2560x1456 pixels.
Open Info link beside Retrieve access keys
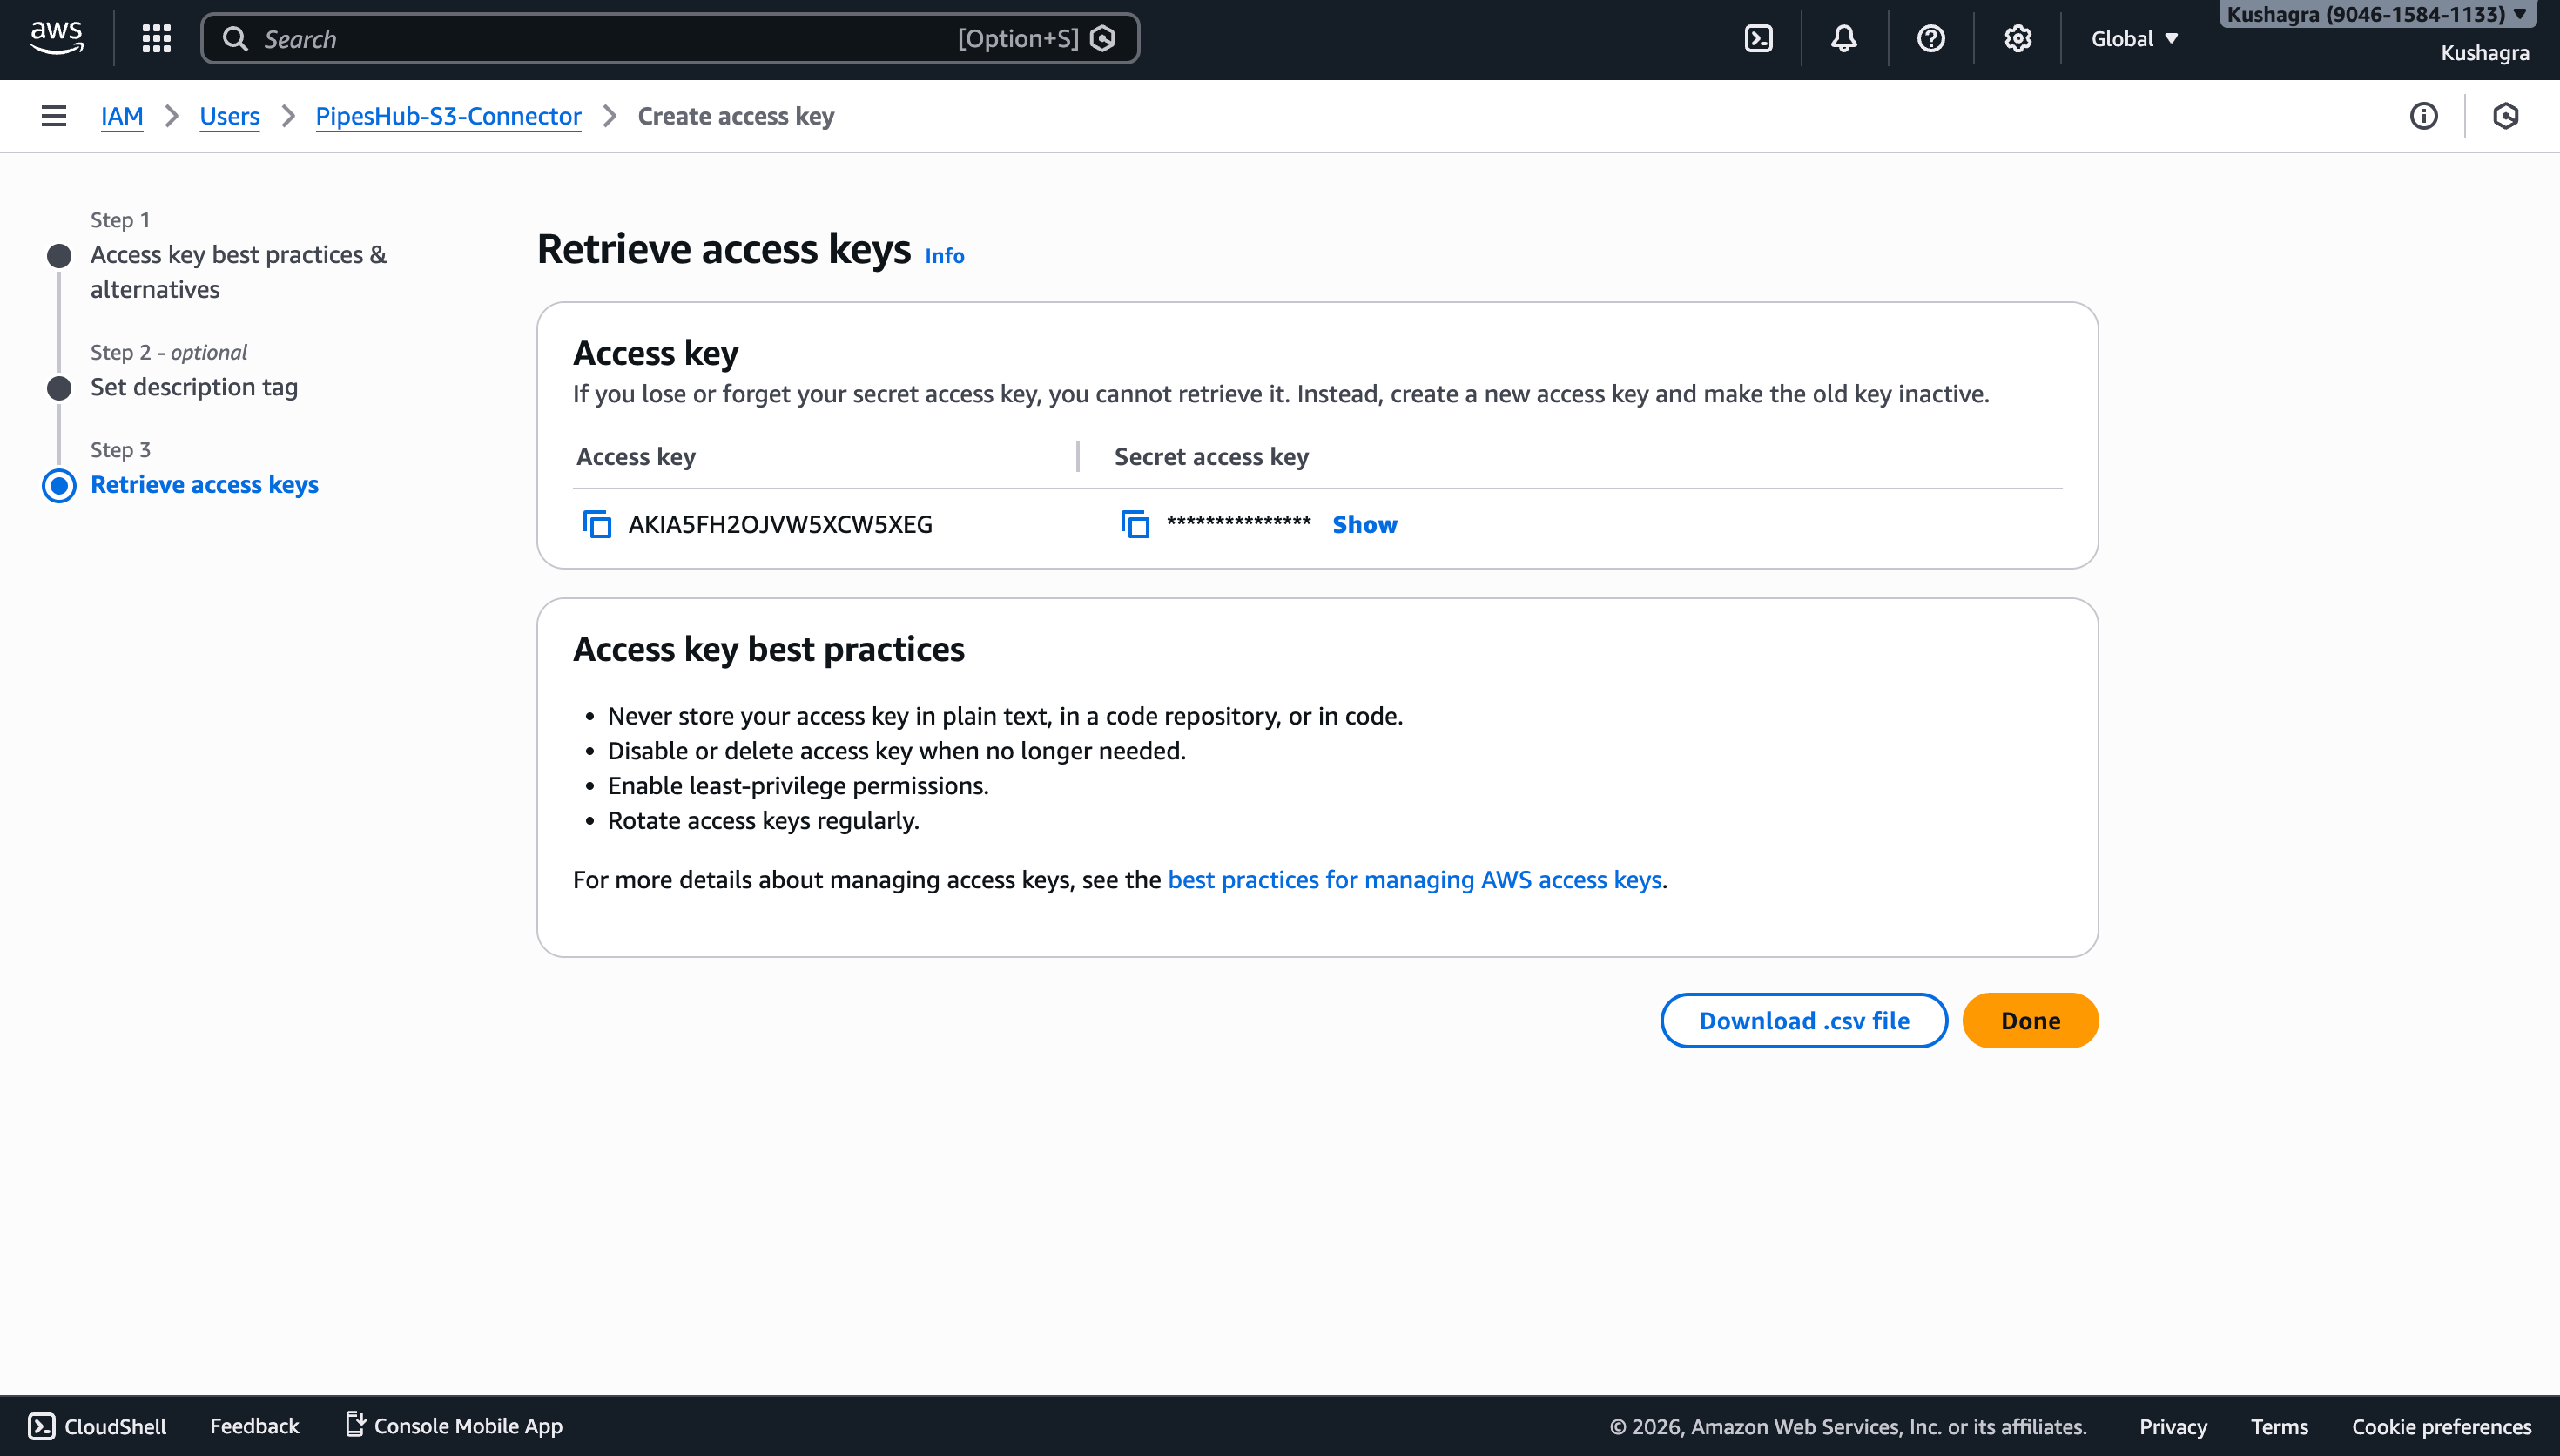945,256
